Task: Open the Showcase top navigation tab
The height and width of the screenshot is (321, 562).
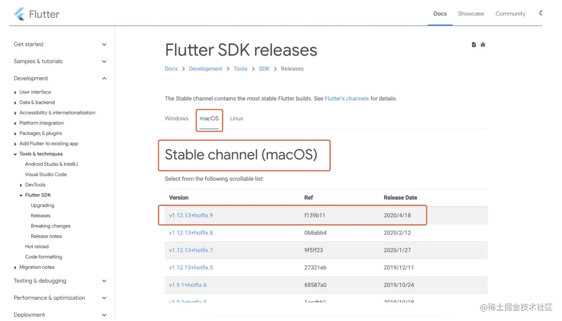Action: 471,14
